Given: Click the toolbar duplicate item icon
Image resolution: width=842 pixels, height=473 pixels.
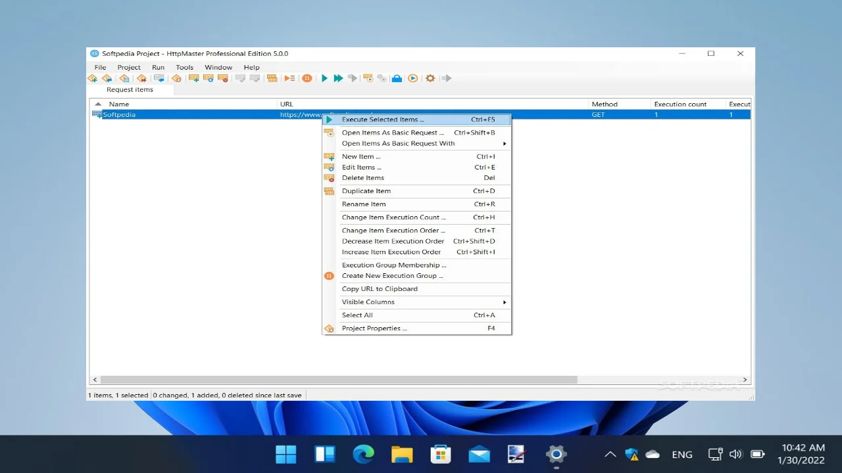Looking at the screenshot, I should (272, 78).
